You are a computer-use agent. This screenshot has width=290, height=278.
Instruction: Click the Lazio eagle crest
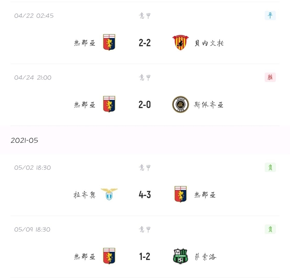[x=109, y=194]
